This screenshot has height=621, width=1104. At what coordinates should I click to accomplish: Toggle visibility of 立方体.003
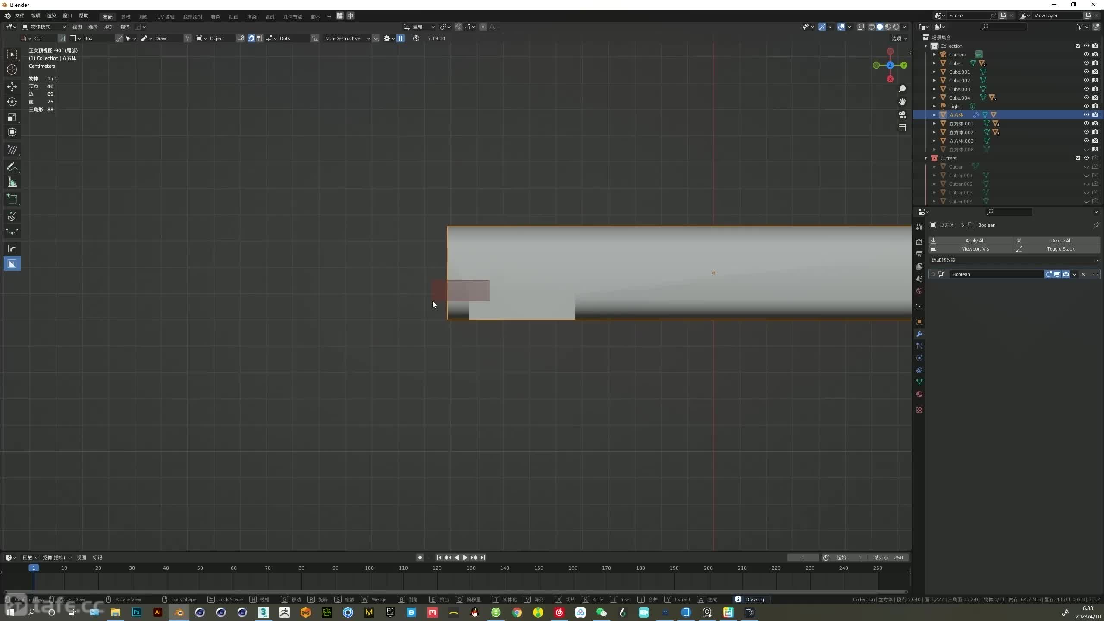[1086, 141]
